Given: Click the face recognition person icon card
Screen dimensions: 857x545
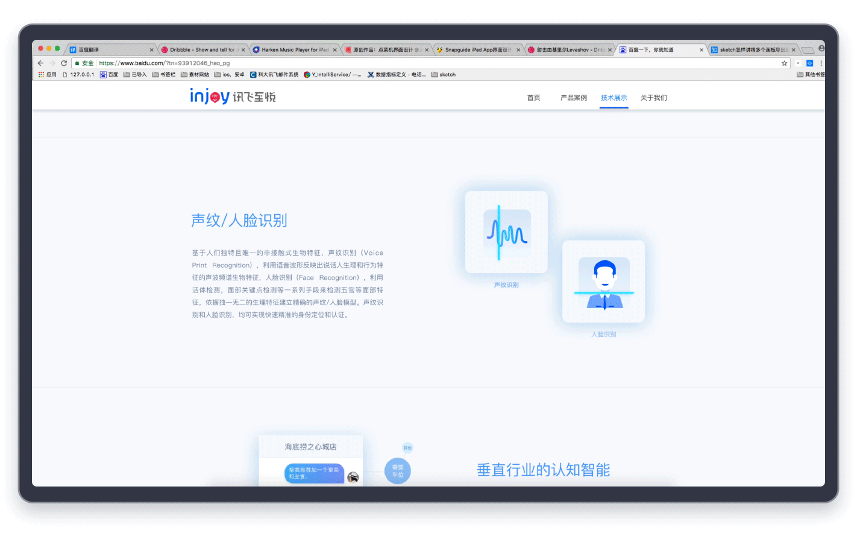Looking at the screenshot, I should [x=604, y=282].
